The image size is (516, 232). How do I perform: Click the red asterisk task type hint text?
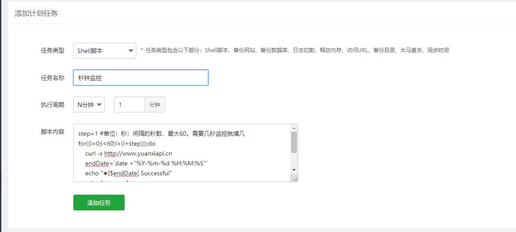coord(295,50)
